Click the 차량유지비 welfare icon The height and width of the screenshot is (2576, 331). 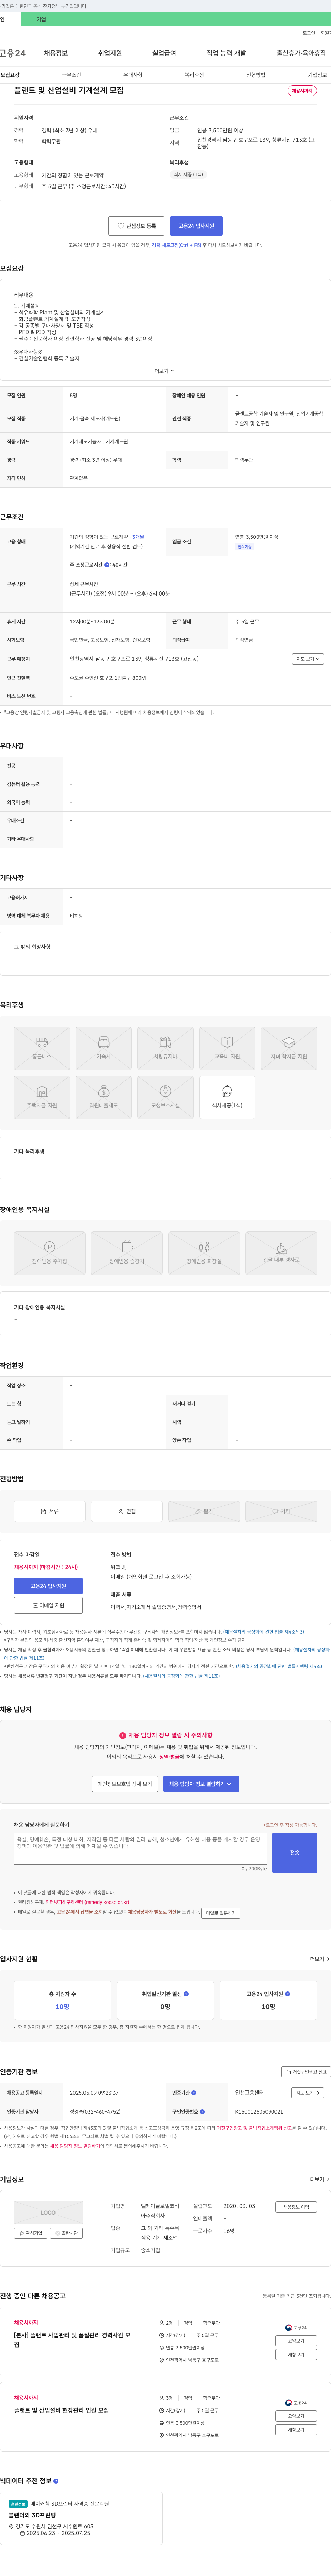point(165,1048)
